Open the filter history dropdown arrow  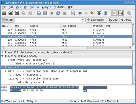click(x=83, y=20)
